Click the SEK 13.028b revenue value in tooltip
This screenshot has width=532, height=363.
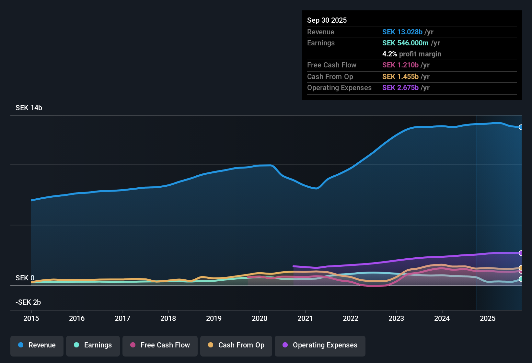coord(402,32)
